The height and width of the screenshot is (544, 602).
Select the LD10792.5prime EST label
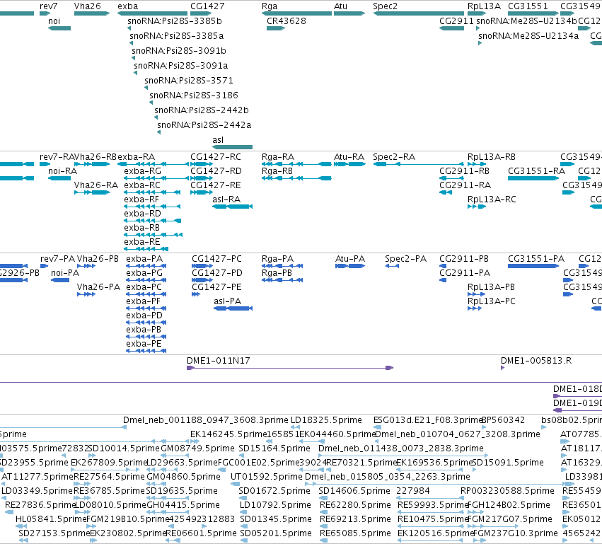click(275, 505)
